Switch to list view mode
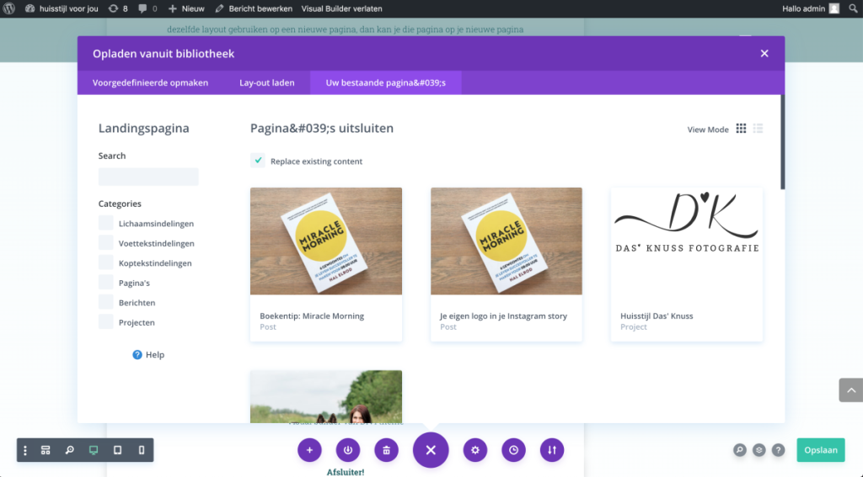This screenshot has width=863, height=477. coord(758,128)
